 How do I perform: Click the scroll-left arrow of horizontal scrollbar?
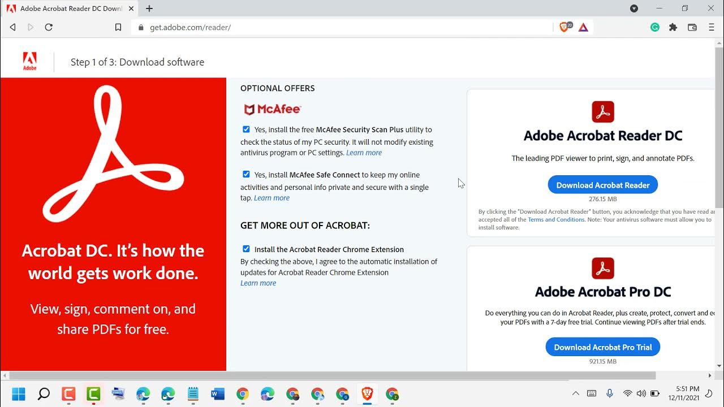pyautogui.click(x=5, y=375)
